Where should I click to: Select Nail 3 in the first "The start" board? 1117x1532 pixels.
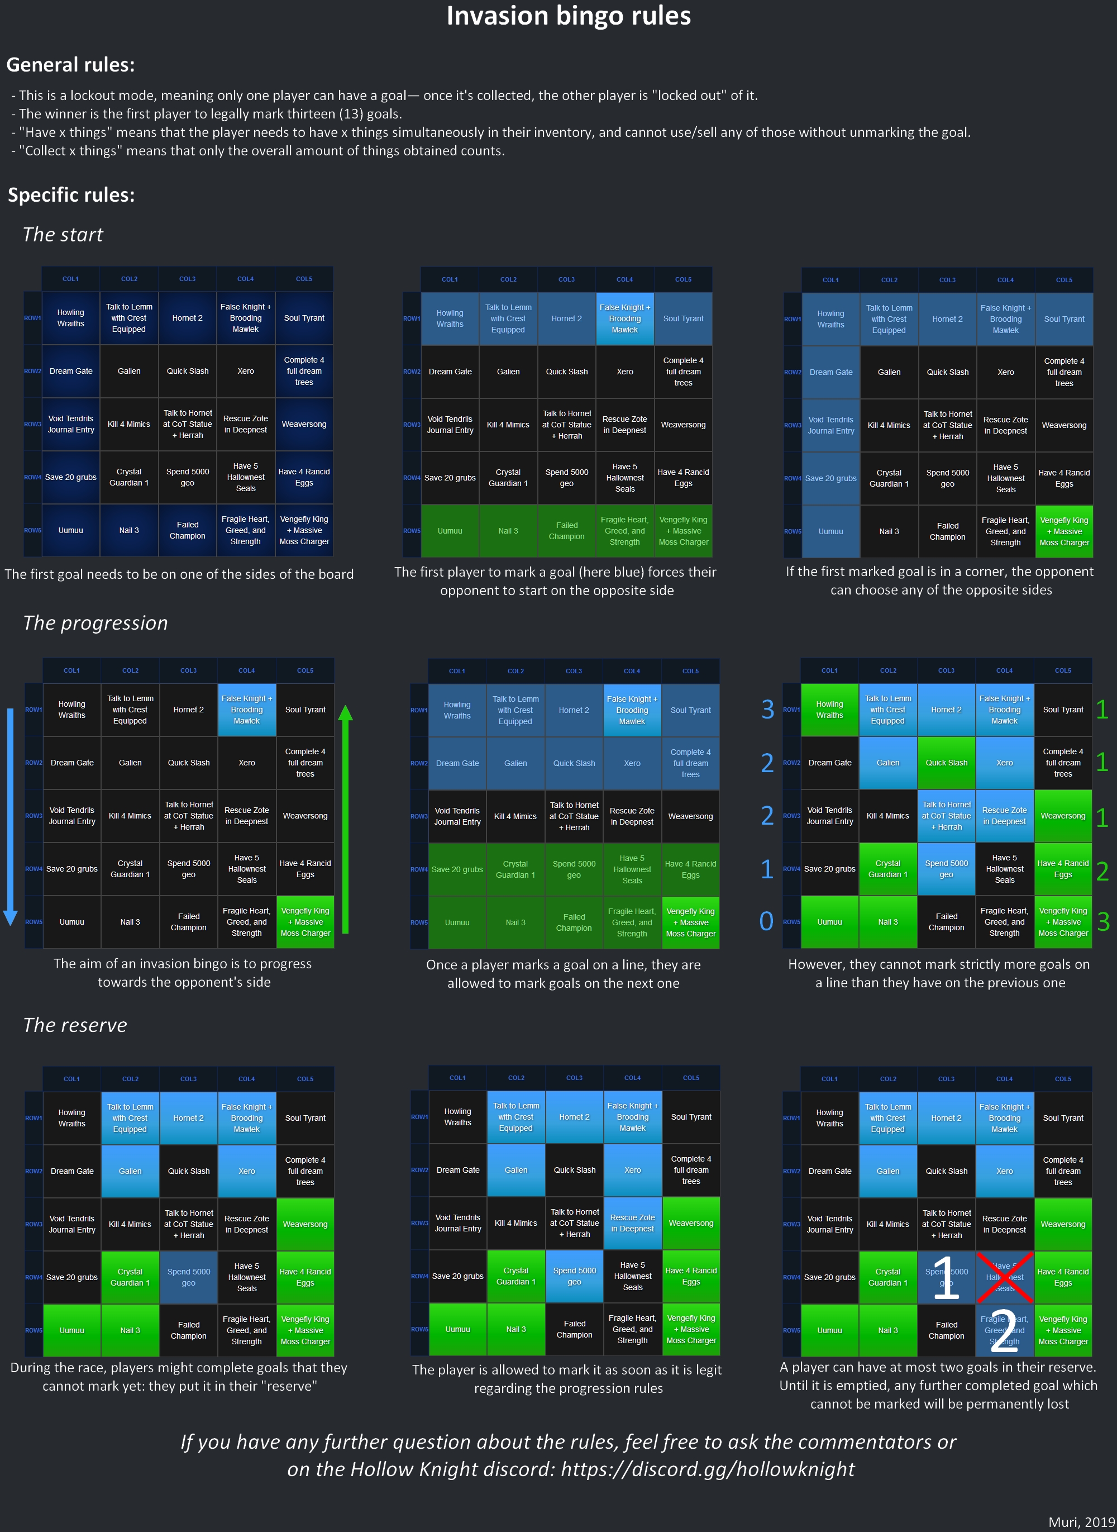tap(129, 530)
